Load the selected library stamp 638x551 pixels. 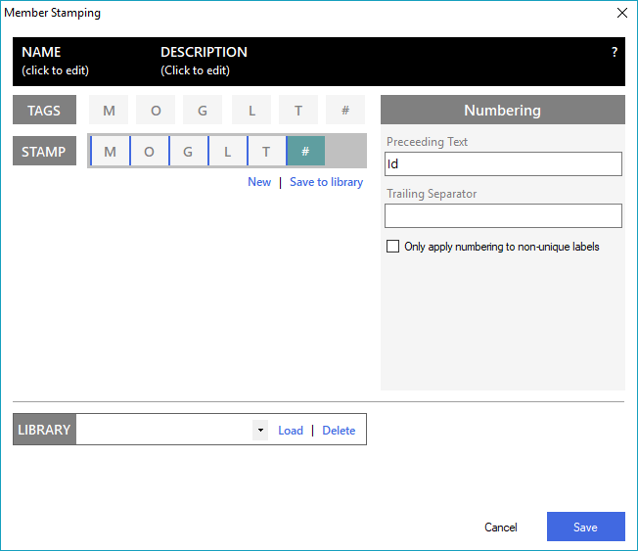pyautogui.click(x=291, y=430)
